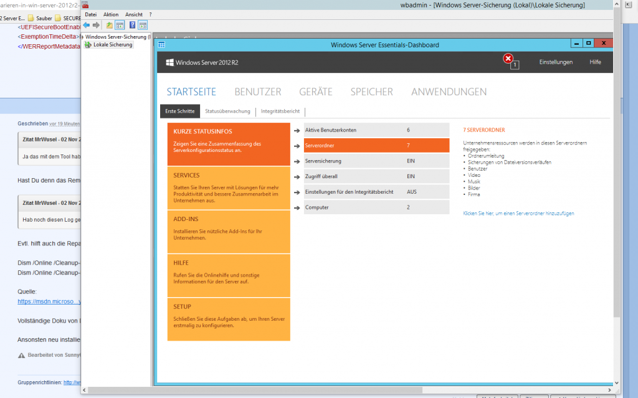Toggle the action pane icon in wbadmin
The width and height of the screenshot is (638, 398).
point(143,26)
